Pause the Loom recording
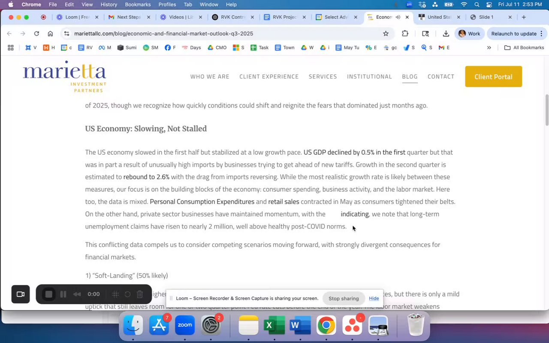 point(63,294)
